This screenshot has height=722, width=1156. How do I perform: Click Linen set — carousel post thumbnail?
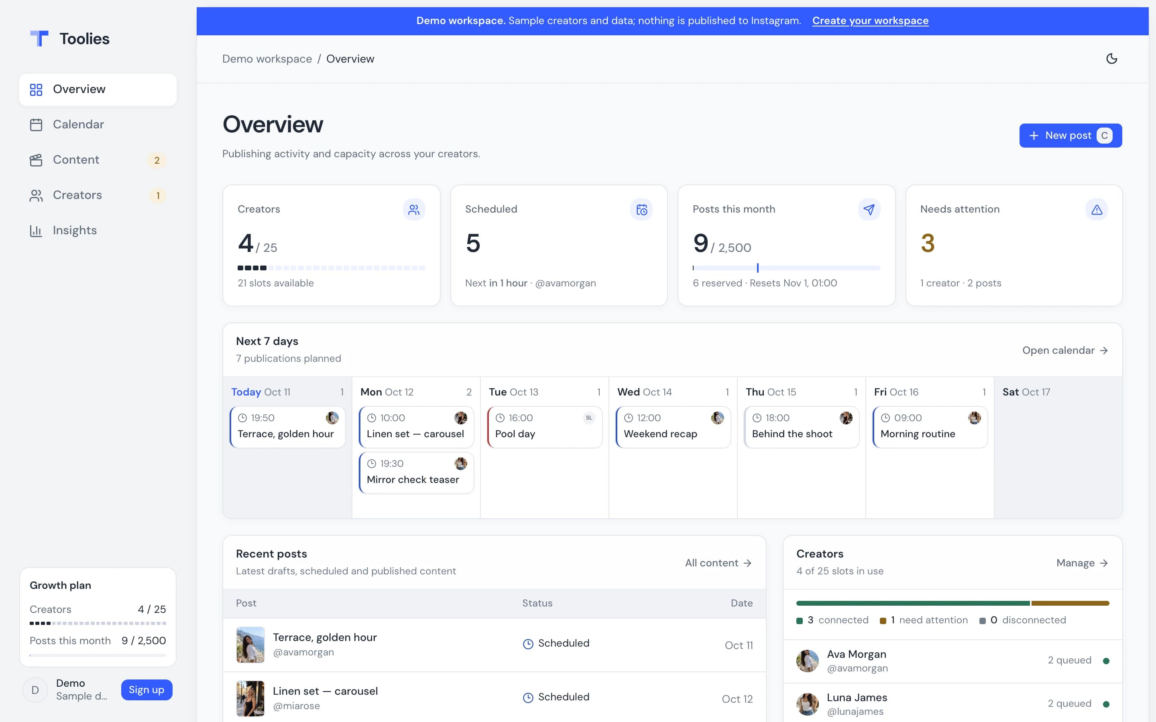click(250, 699)
